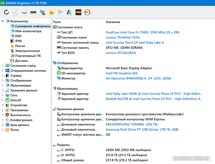Open the Разгон tree item
Screen dimensions: 215x164
pyautogui.click(x=20, y=46)
